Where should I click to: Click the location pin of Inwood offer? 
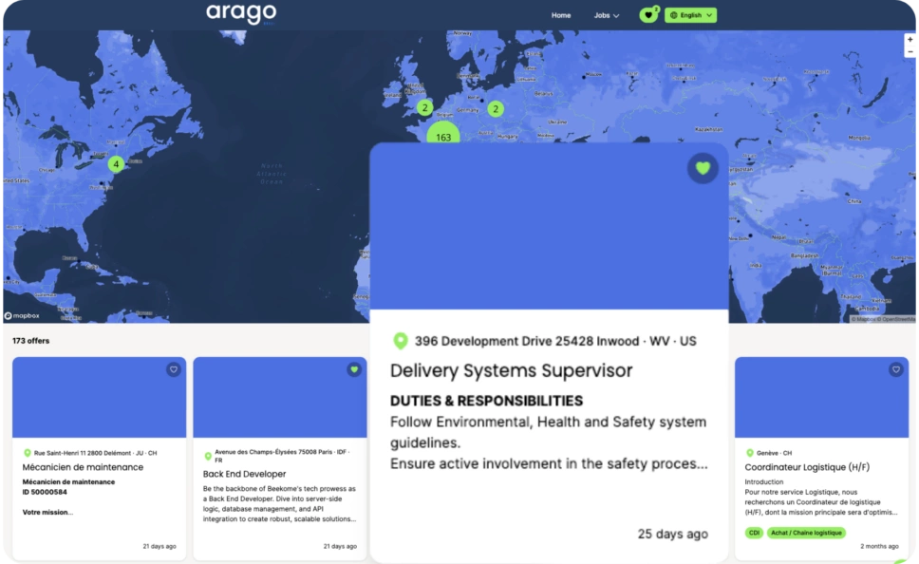pyautogui.click(x=401, y=341)
